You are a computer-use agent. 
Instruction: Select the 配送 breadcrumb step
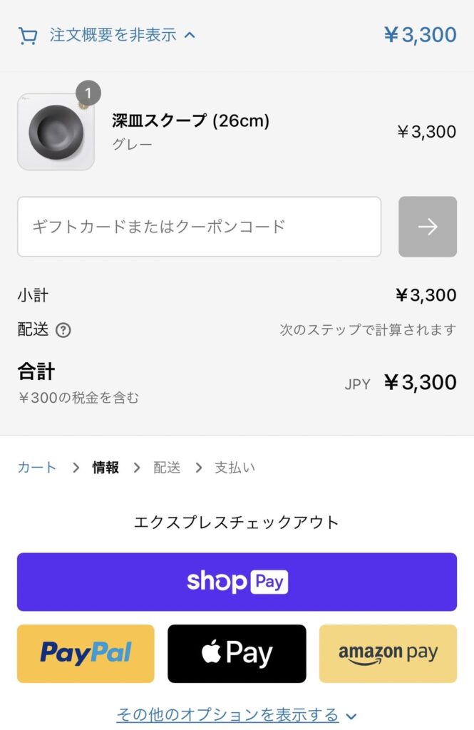pyautogui.click(x=167, y=468)
